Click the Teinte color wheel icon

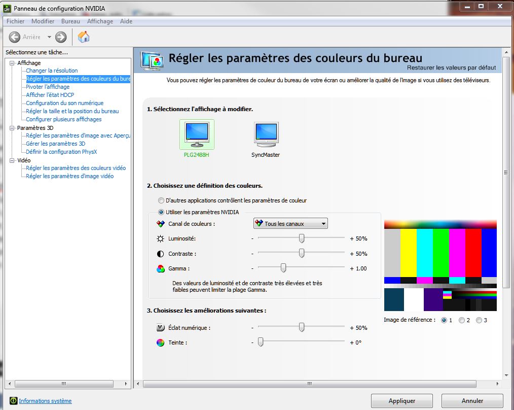[160, 343]
